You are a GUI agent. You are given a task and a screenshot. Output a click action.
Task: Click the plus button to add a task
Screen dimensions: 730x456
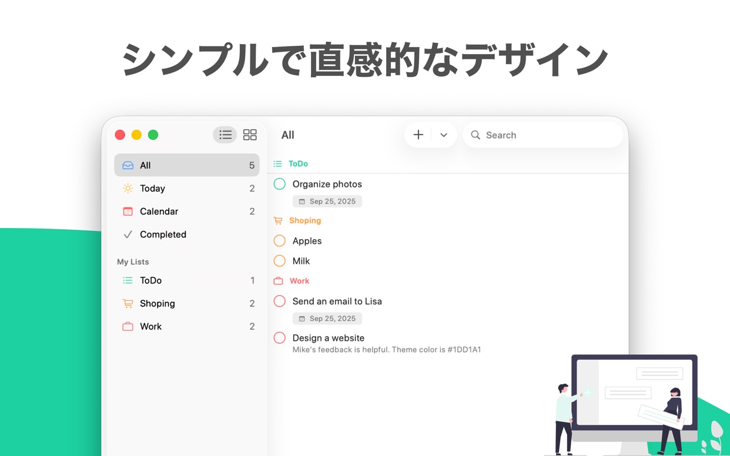(418, 135)
